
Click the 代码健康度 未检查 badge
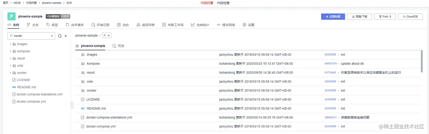click(x=58, y=17)
